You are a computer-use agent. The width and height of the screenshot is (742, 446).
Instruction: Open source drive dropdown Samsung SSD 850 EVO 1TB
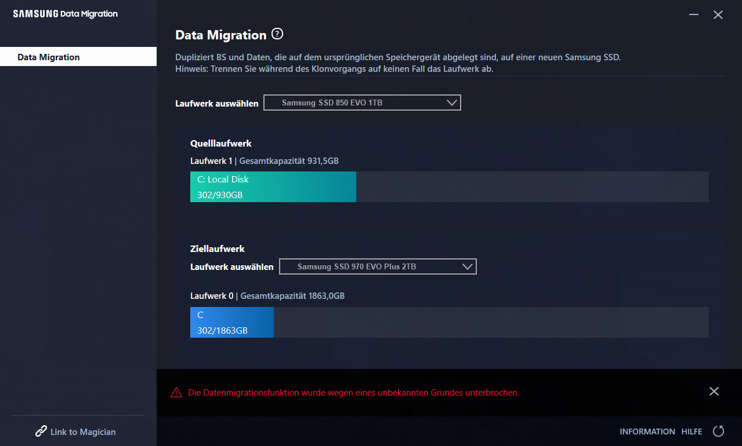click(x=363, y=103)
